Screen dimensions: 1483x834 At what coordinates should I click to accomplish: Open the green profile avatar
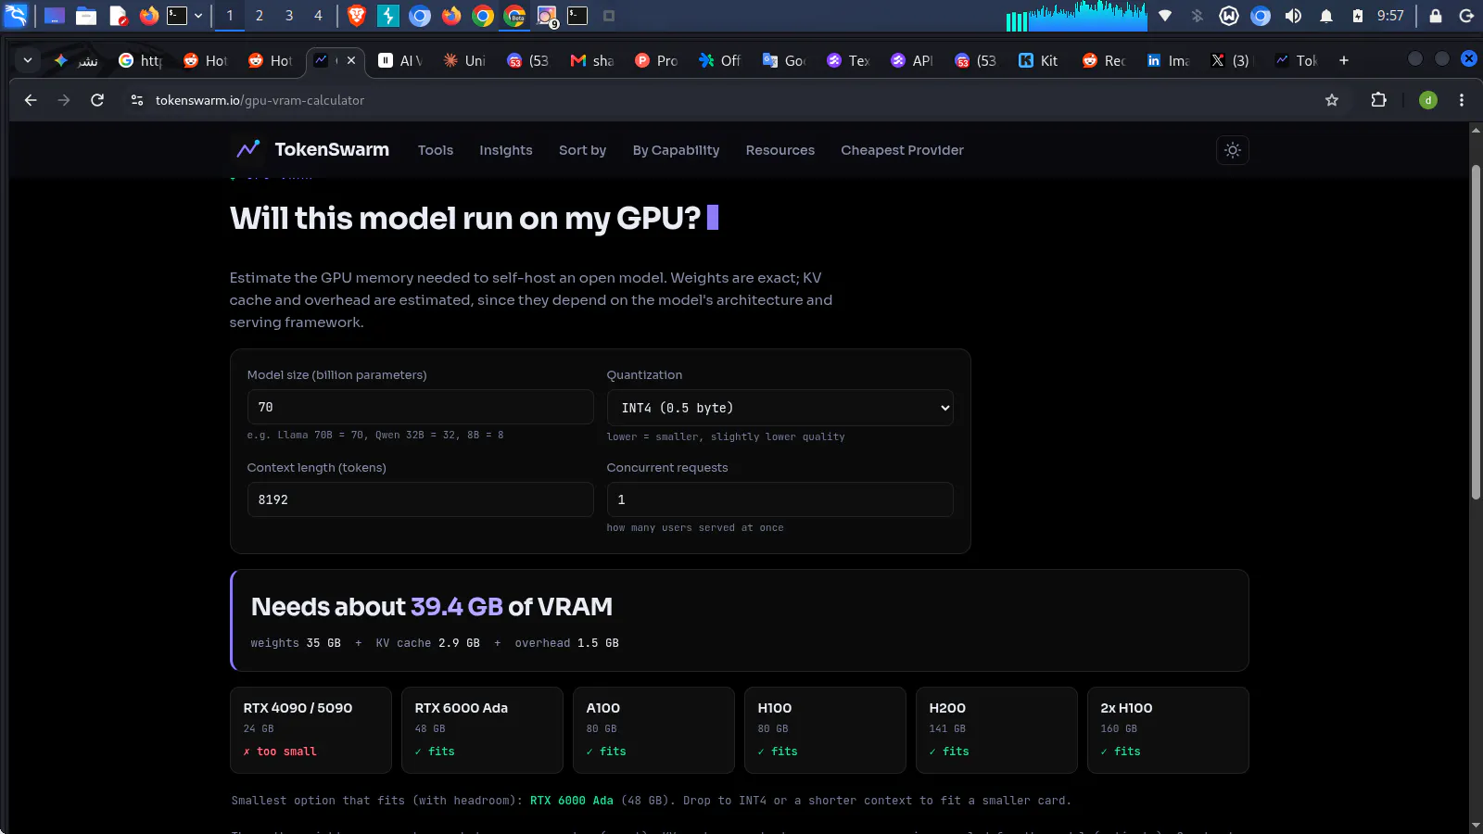point(1428,100)
